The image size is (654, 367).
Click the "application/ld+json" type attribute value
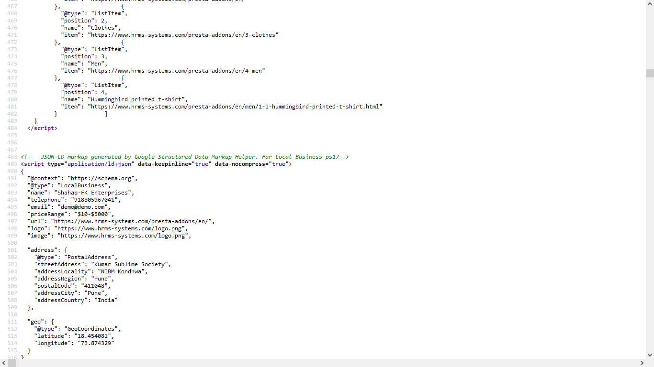[x=99, y=164]
